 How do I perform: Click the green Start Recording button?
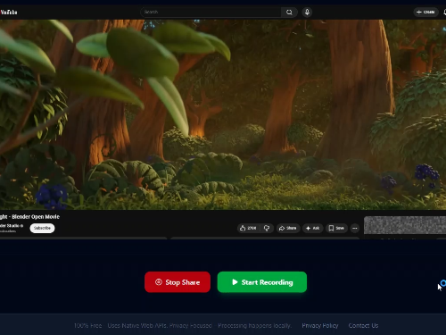(x=262, y=282)
